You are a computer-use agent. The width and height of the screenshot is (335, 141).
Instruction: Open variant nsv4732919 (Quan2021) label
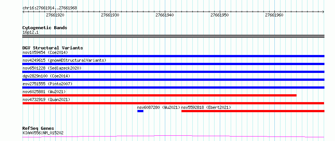46,99
